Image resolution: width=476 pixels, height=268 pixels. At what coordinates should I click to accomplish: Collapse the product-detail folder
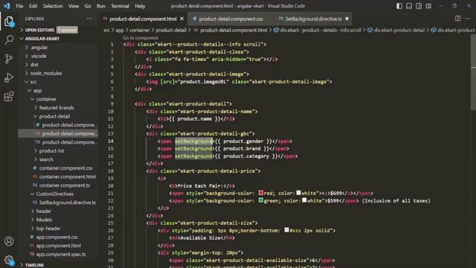tap(54, 116)
